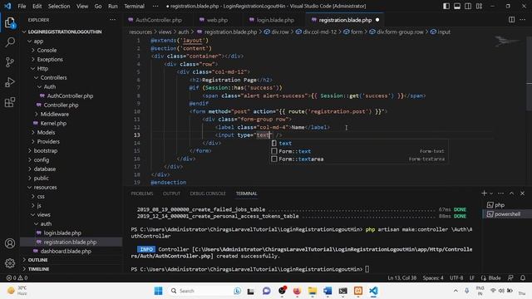This screenshot has height=299, width=532.
Task: Expand the bootstrap folder
Action: tap(46, 150)
